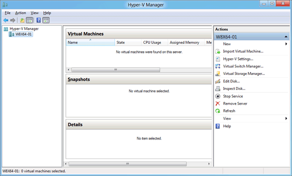Open Hyper-V Settings... action
This screenshot has width=292, height=176.
pyautogui.click(x=238, y=59)
